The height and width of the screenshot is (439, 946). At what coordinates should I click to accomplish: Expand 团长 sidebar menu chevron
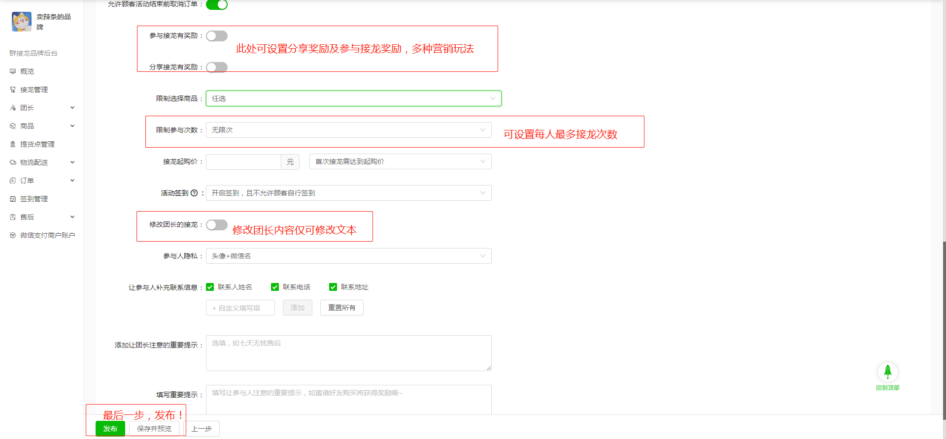pos(72,108)
